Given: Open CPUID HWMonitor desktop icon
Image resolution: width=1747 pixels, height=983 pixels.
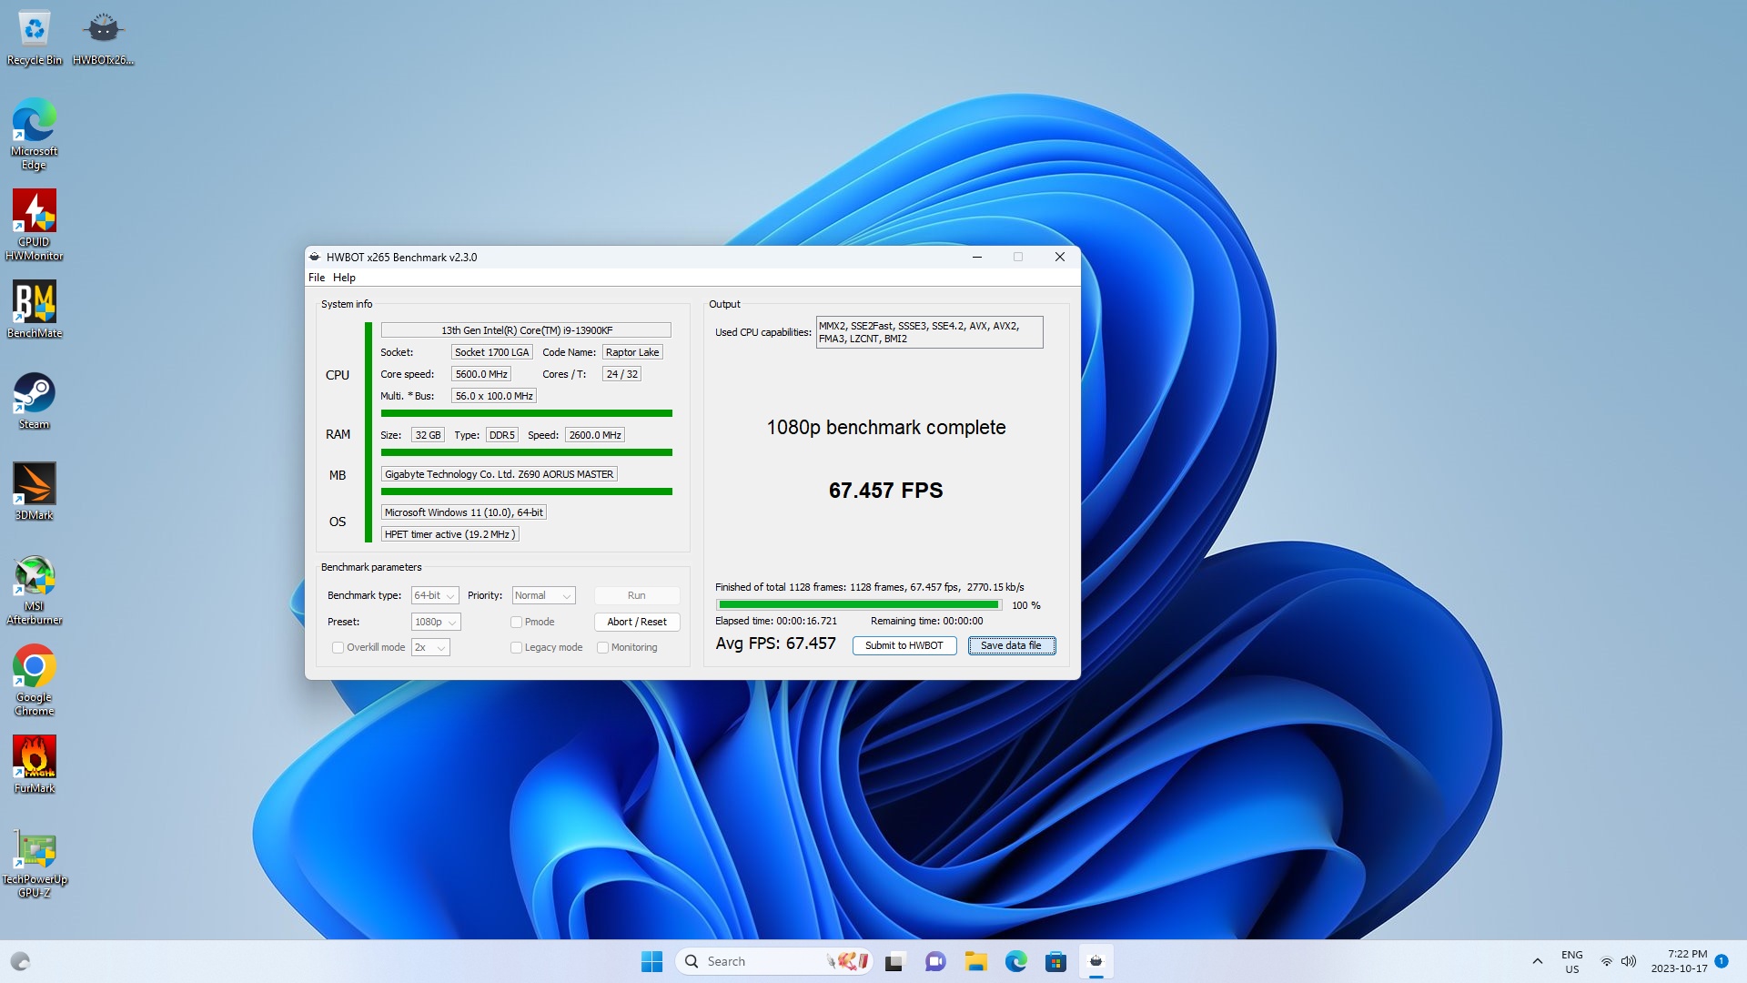Looking at the screenshot, I should point(34,225).
